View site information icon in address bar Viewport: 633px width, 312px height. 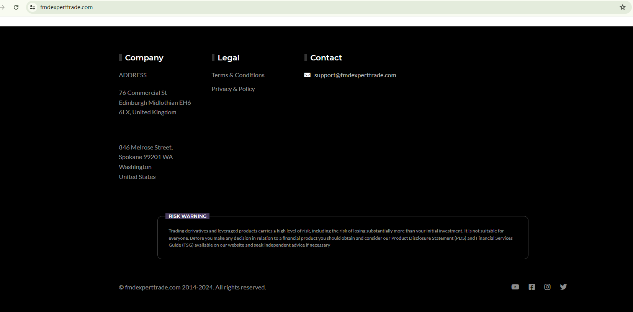click(33, 7)
